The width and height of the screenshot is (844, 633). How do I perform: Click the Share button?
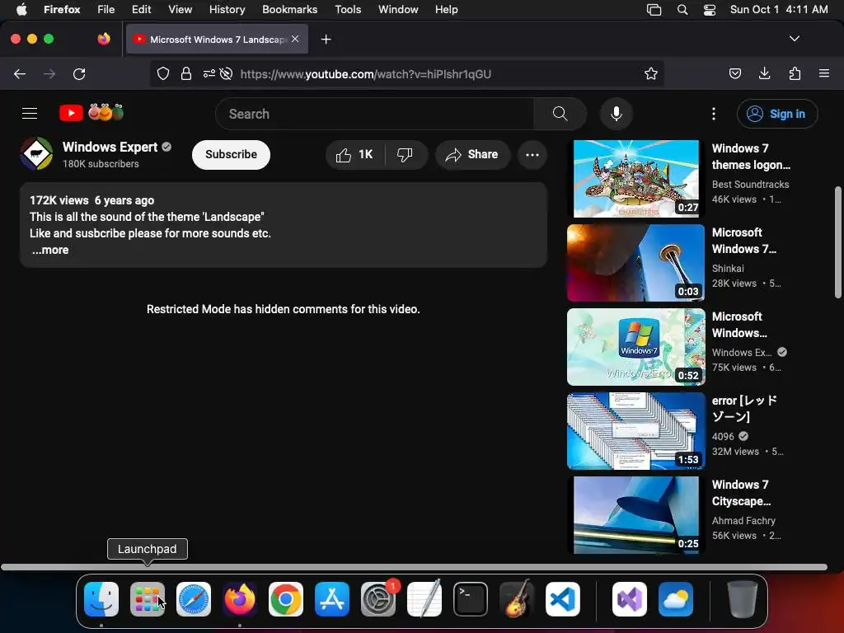tap(472, 154)
